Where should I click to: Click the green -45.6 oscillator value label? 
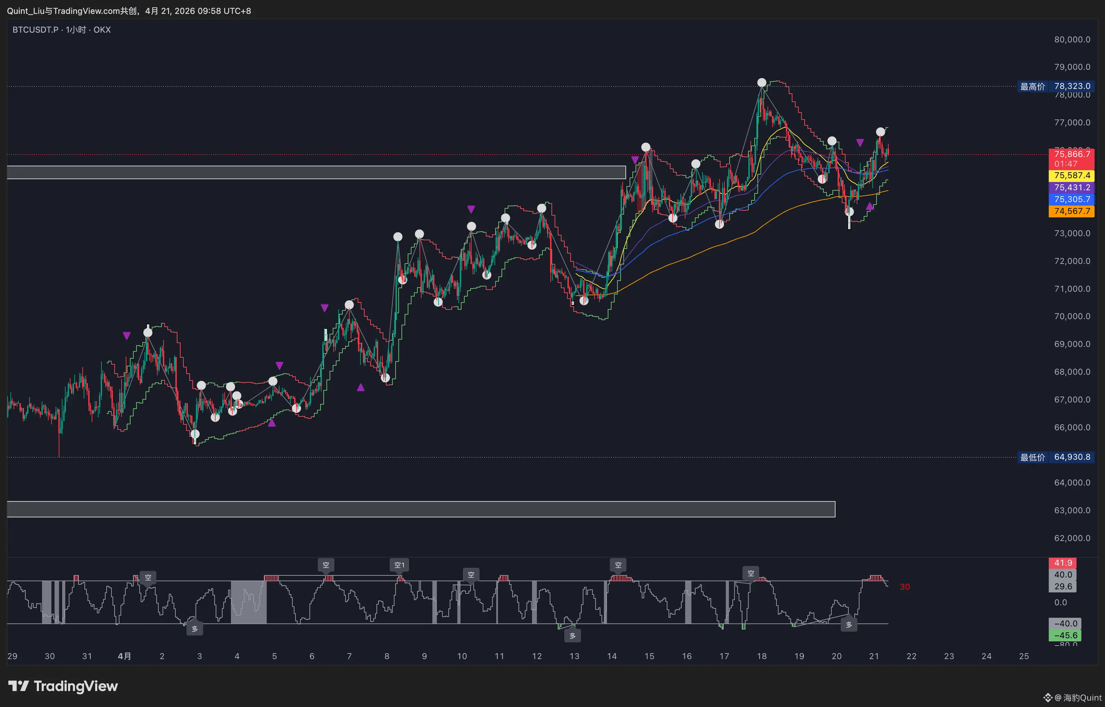[1065, 635]
